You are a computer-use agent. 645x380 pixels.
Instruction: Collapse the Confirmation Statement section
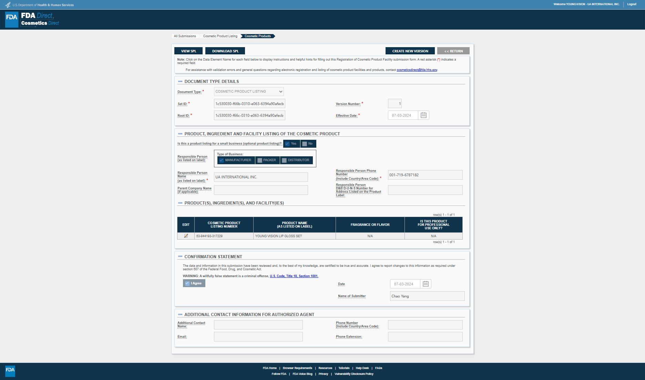click(x=180, y=257)
